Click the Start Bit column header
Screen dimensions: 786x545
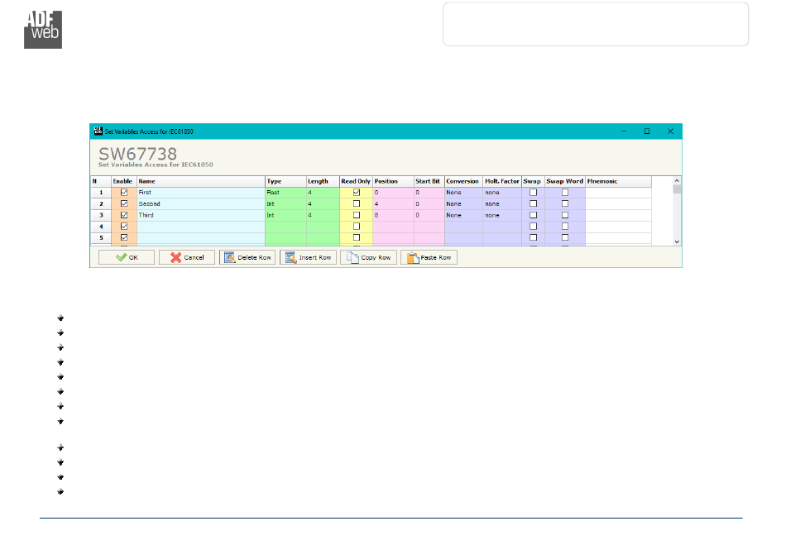(x=429, y=181)
